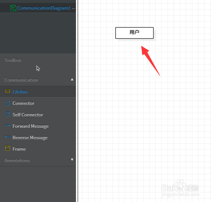Select the Forward Message tool label
This screenshot has height=202, width=211.
[x=31, y=126]
